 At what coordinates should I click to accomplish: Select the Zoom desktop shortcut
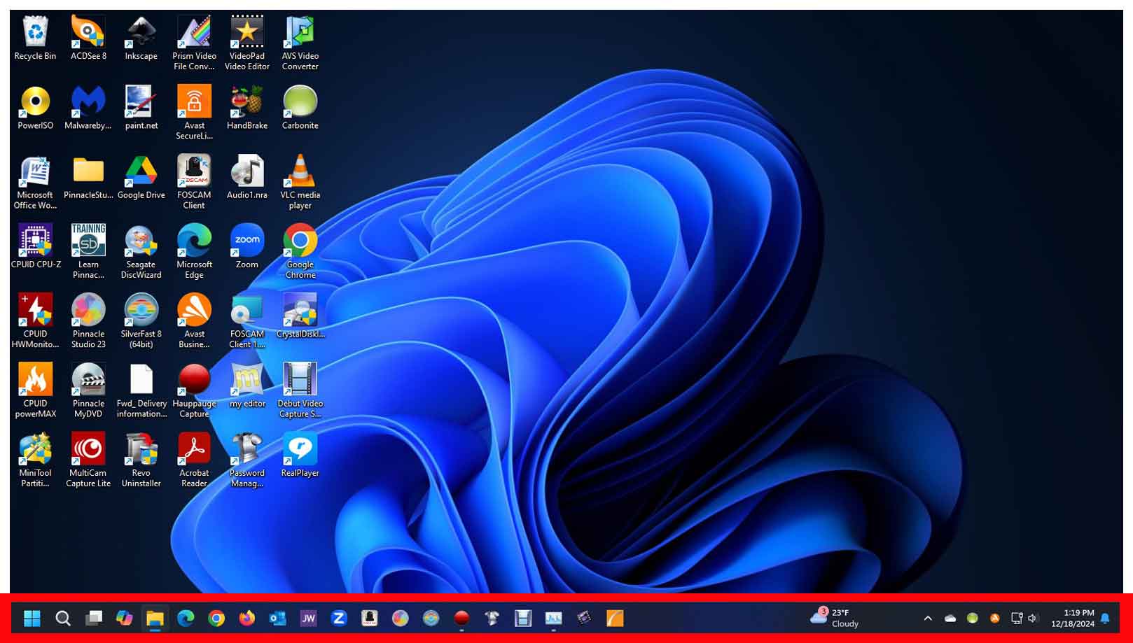pos(247,246)
